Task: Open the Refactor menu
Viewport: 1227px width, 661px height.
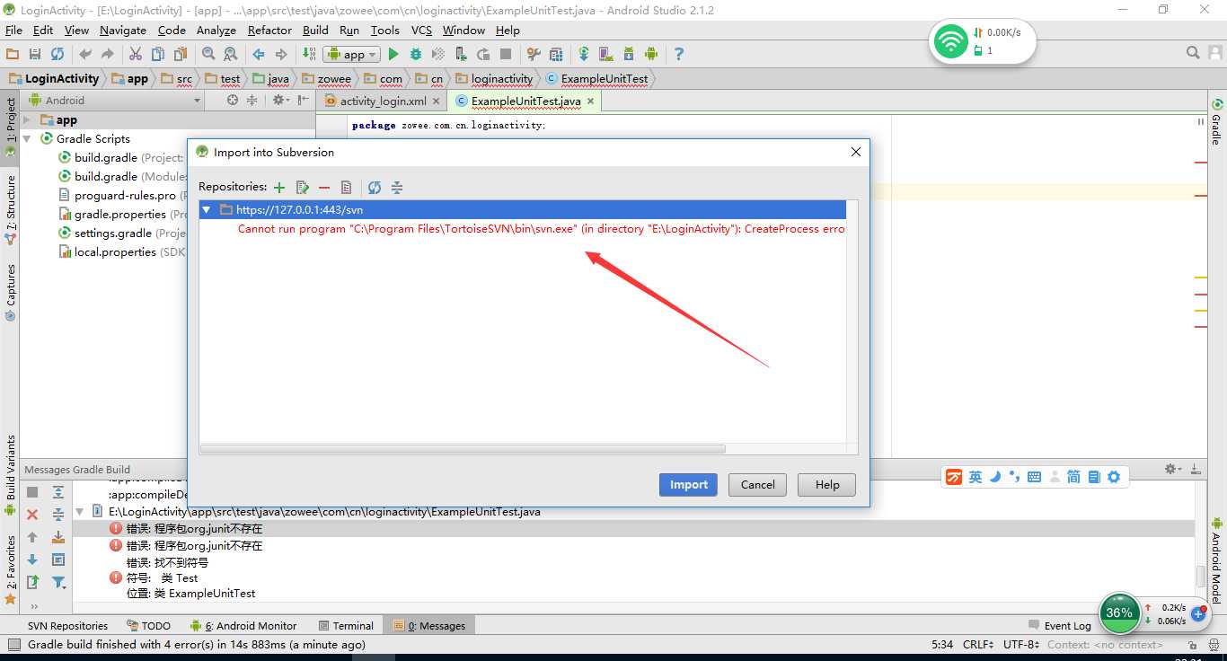Action: pos(269,30)
